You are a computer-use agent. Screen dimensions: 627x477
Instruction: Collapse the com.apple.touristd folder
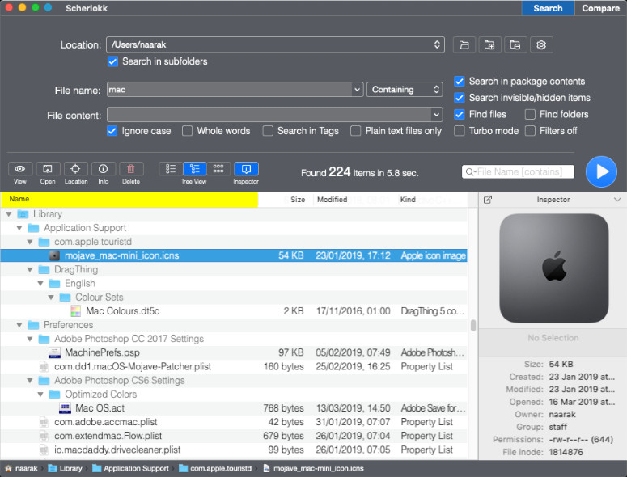[30, 242]
